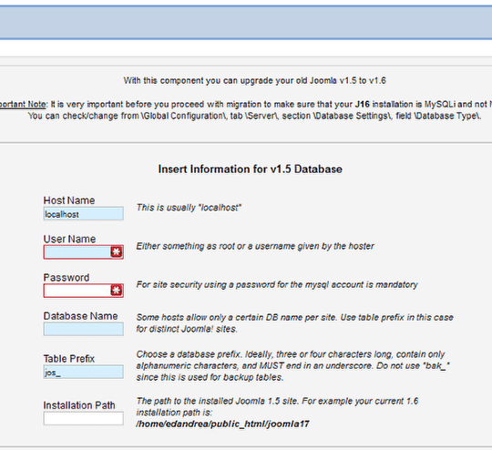The width and height of the screenshot is (492, 450).
Task: Click the Database Name input field
Action: [x=84, y=329]
